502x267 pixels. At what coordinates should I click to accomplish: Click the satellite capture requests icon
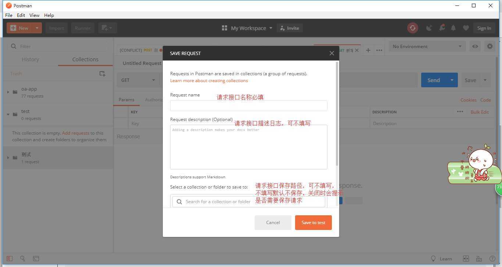429,28
